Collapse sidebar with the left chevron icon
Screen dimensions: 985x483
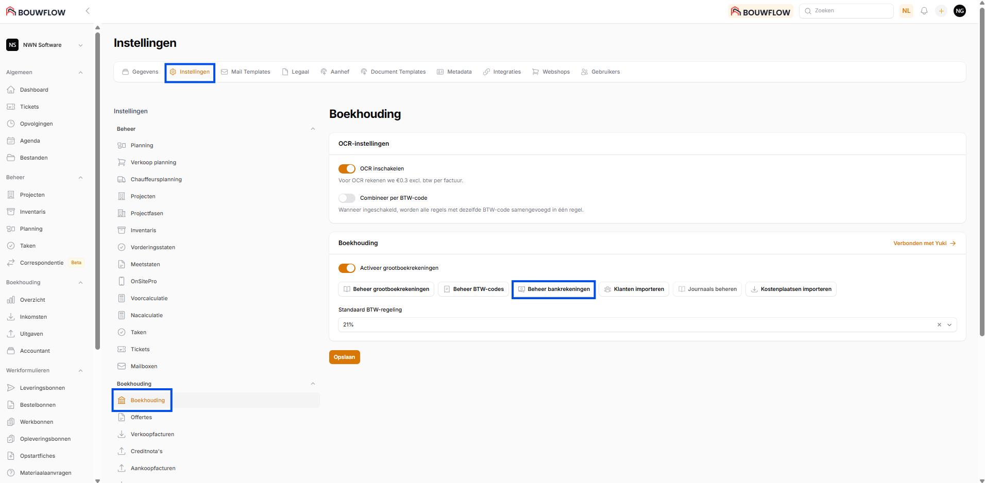click(x=88, y=11)
